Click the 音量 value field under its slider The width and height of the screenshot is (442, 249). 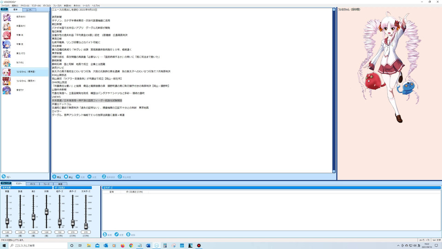pos(7,232)
